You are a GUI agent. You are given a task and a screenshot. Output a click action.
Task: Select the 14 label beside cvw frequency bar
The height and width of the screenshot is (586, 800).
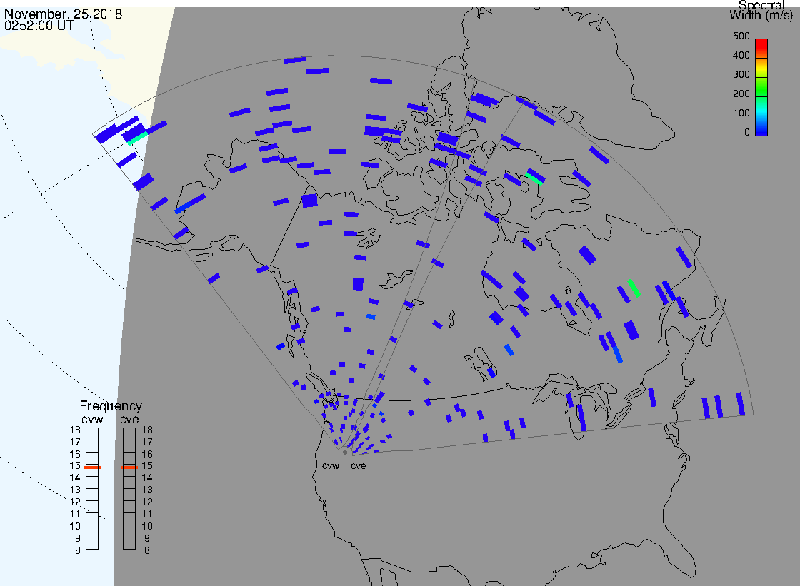75,478
